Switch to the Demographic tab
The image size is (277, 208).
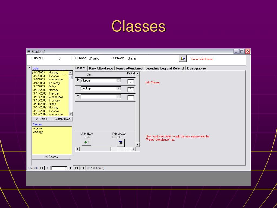[196, 69]
